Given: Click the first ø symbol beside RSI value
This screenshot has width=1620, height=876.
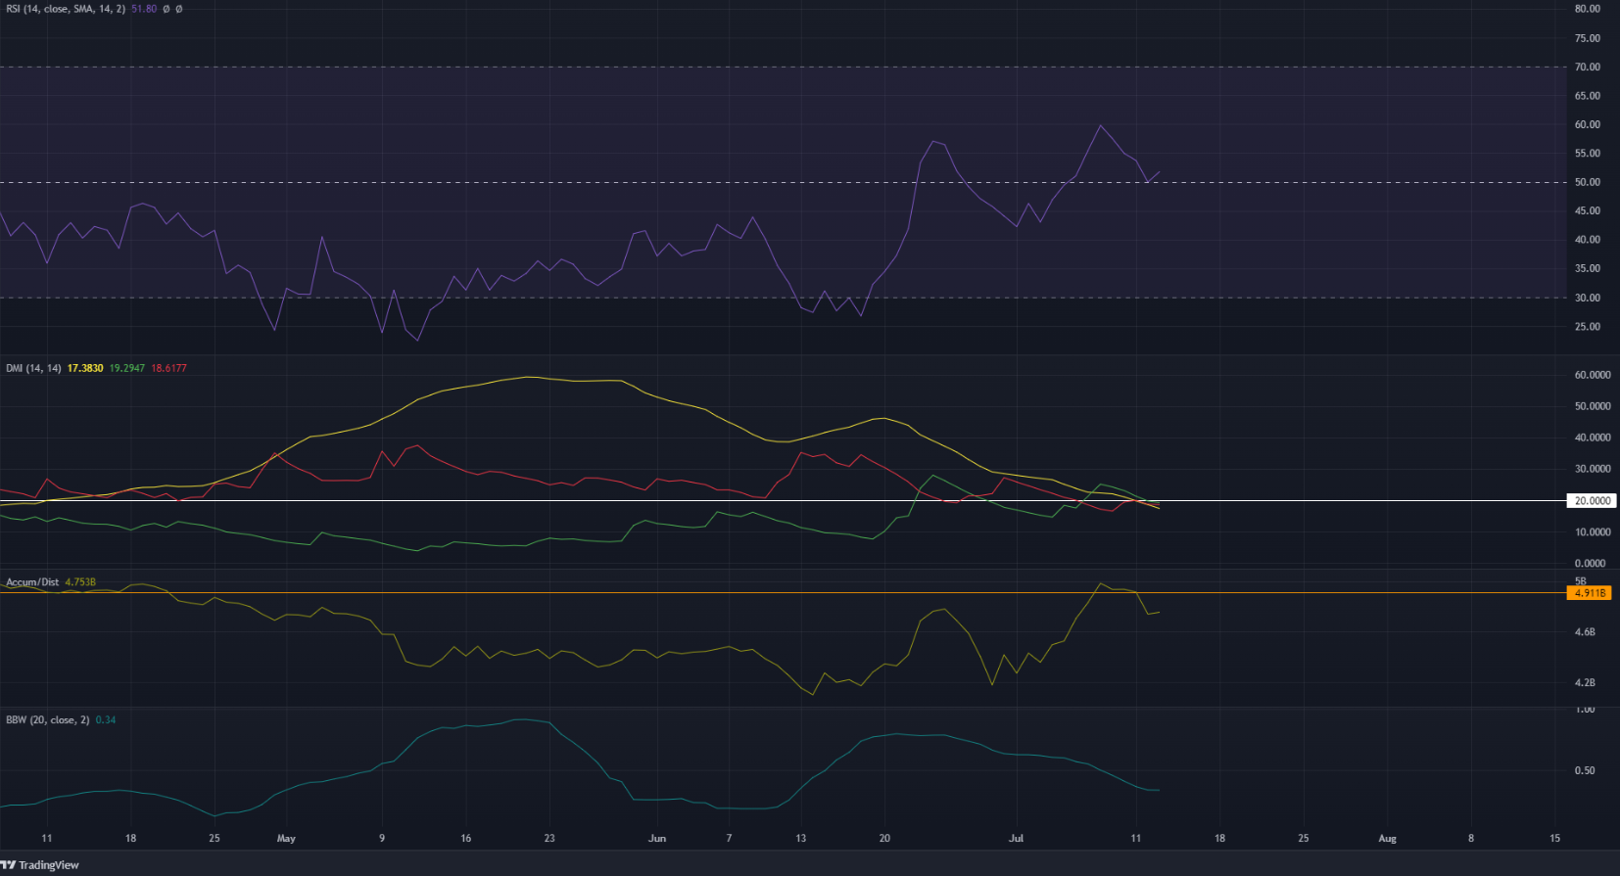Looking at the screenshot, I should tap(166, 9).
